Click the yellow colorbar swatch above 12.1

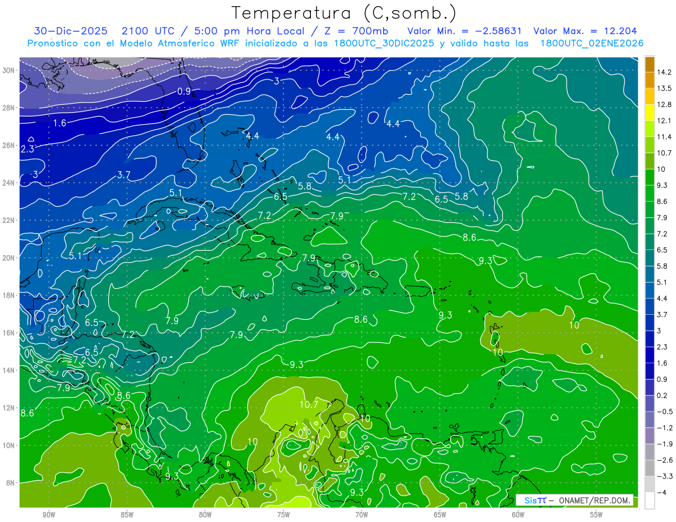pos(650,112)
